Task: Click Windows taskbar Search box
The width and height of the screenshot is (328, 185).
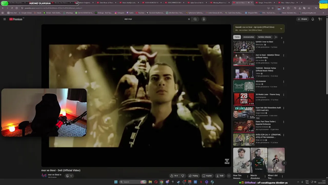Action: [x=133, y=182]
